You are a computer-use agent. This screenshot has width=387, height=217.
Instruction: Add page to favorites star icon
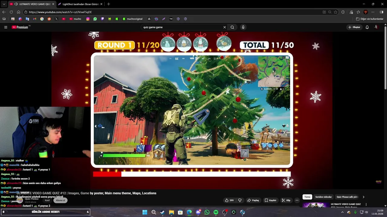[x=336, y=12]
